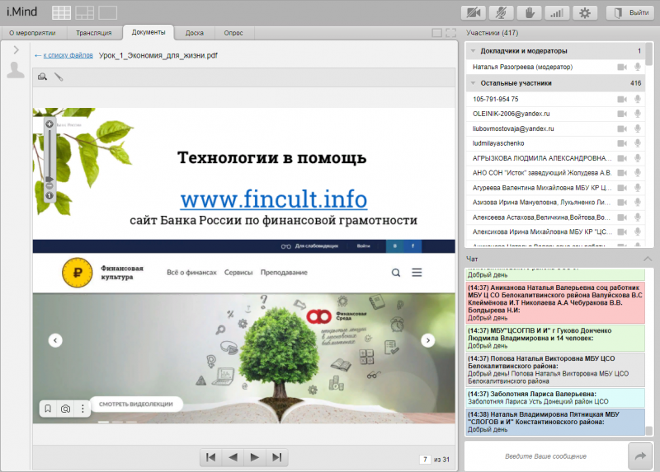Toggle microphone icon for participant 105-791-954 75
660x472 pixels.
(638, 99)
